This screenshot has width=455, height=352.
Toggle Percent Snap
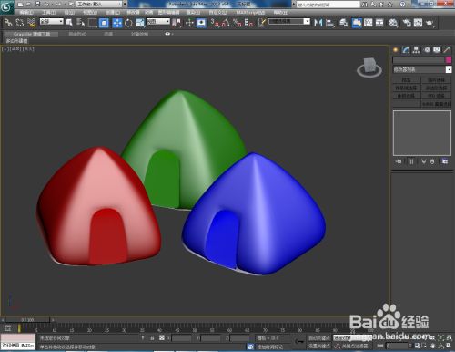pos(238,23)
